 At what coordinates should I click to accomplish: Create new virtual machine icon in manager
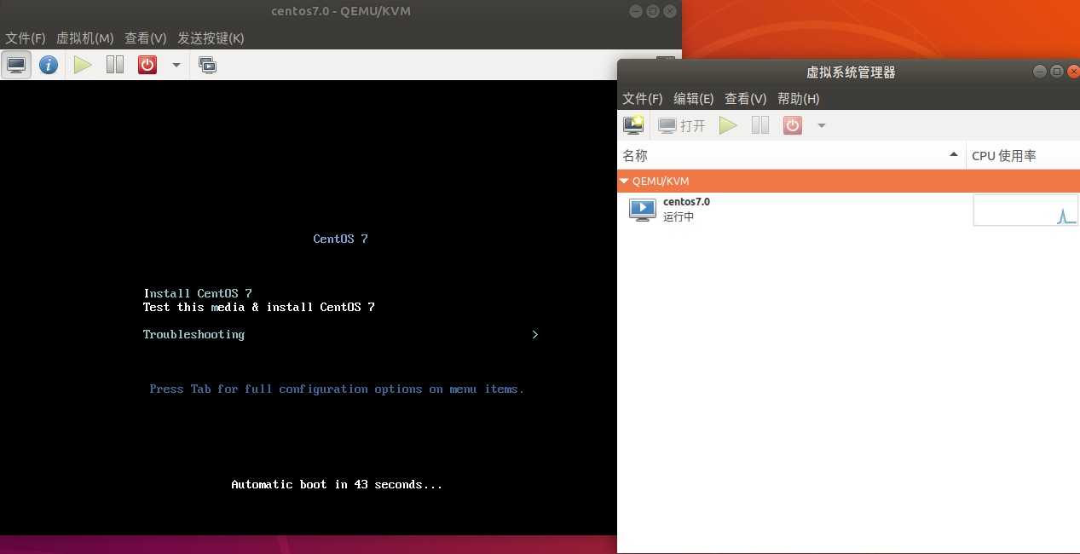coord(633,125)
